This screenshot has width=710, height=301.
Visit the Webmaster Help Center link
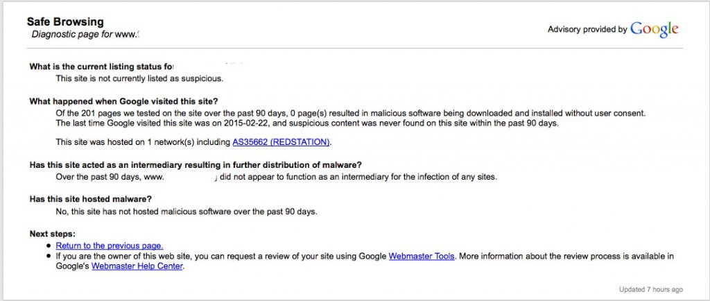pos(137,266)
